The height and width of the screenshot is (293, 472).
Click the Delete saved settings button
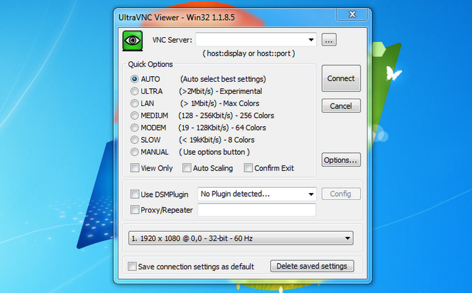(312, 266)
